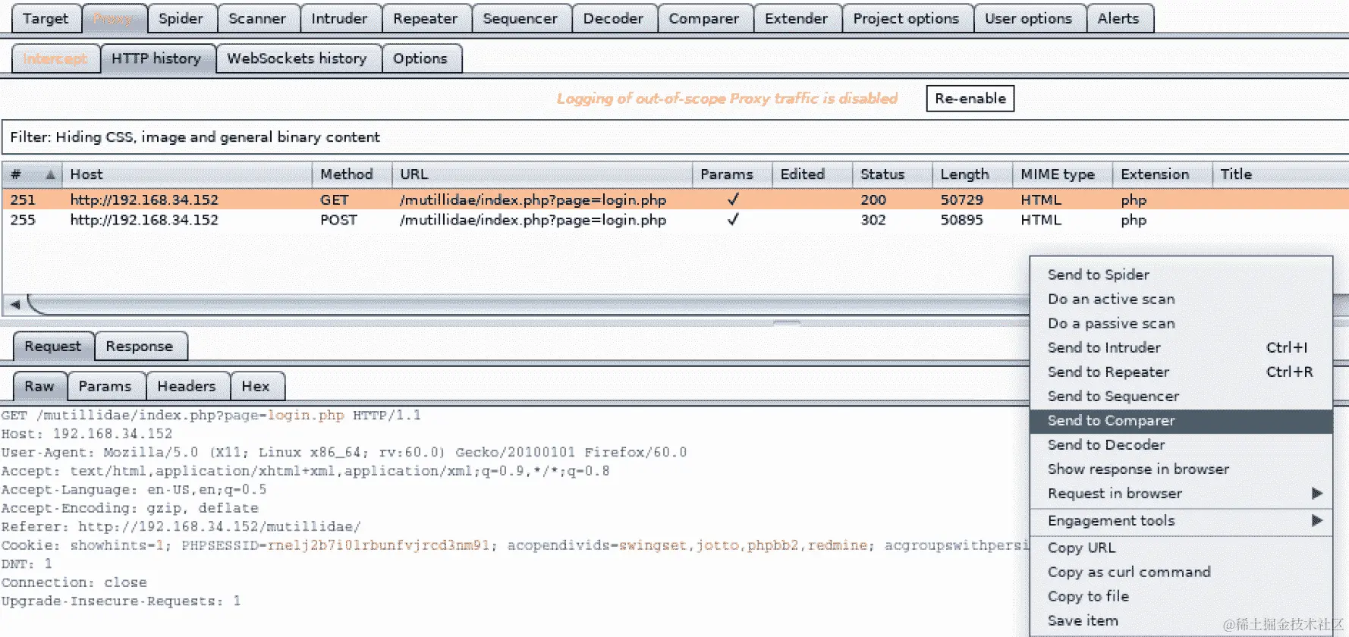Sort history by Host column
This screenshot has height=637, width=1349.
[187, 174]
